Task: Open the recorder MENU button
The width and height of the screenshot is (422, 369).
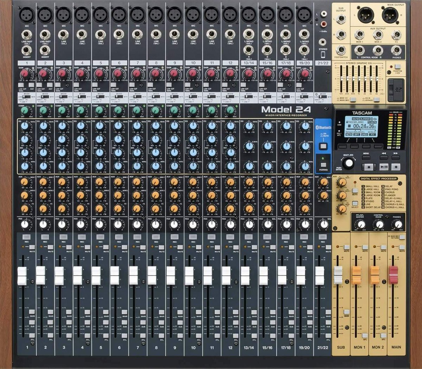Action: click(x=366, y=157)
